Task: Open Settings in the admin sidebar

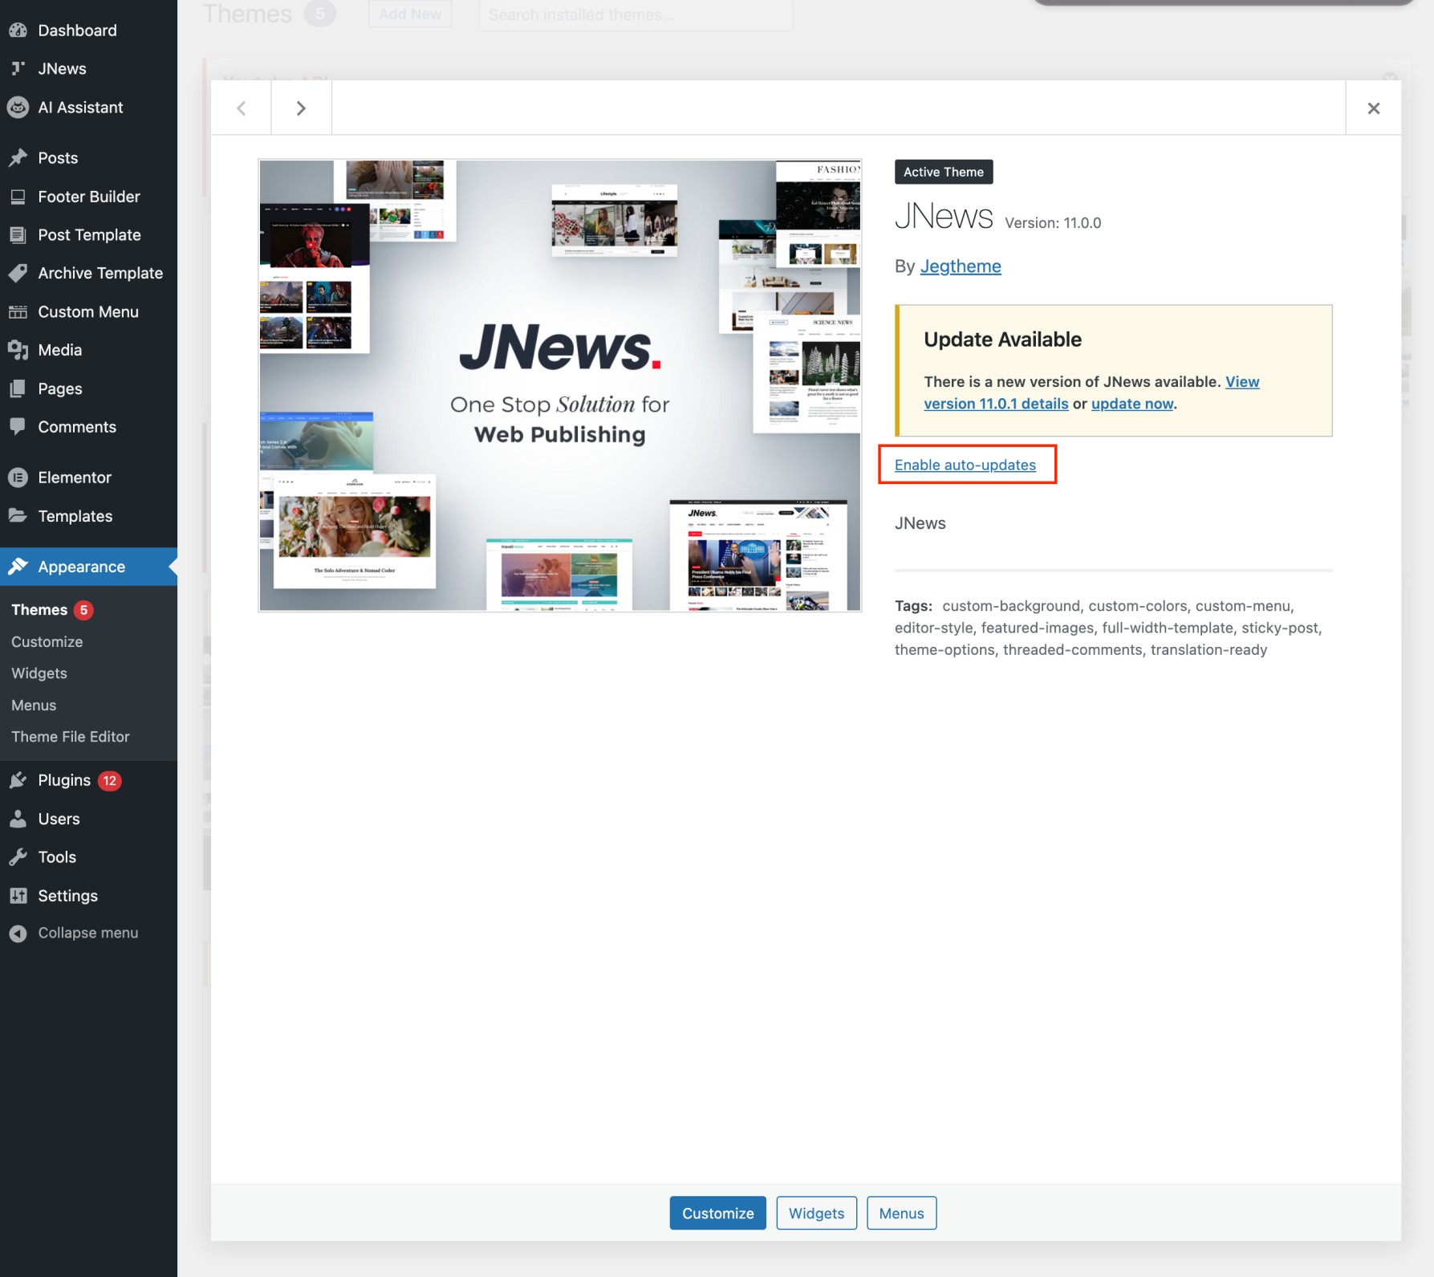Action: (67, 896)
